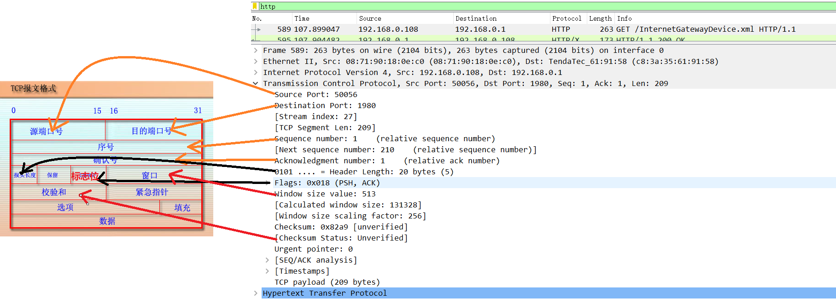Select the Source Port: 50056 field
The image size is (836, 304).
[x=316, y=95]
